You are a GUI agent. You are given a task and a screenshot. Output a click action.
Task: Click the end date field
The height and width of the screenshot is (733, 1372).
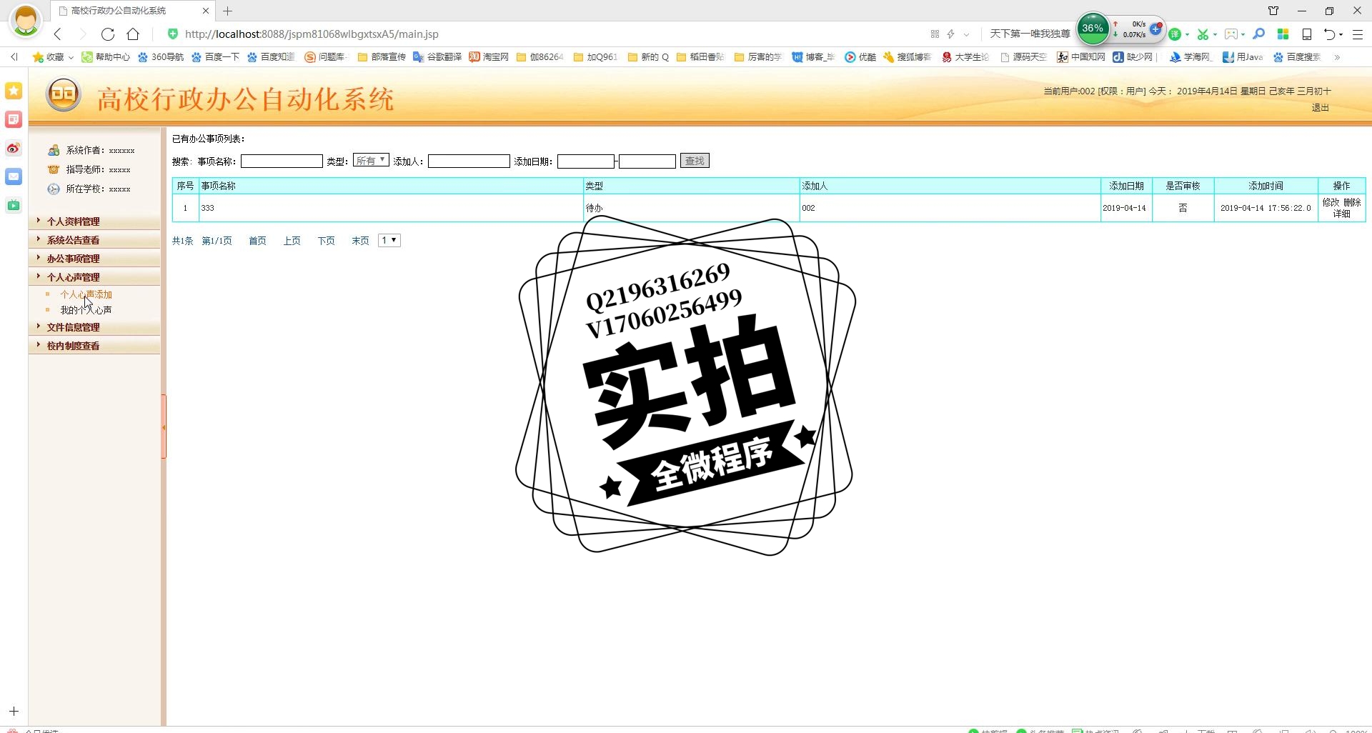pyautogui.click(x=647, y=161)
